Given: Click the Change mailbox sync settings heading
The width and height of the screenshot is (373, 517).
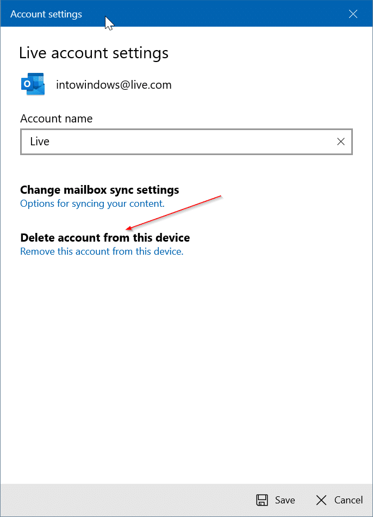Looking at the screenshot, I should click(100, 190).
